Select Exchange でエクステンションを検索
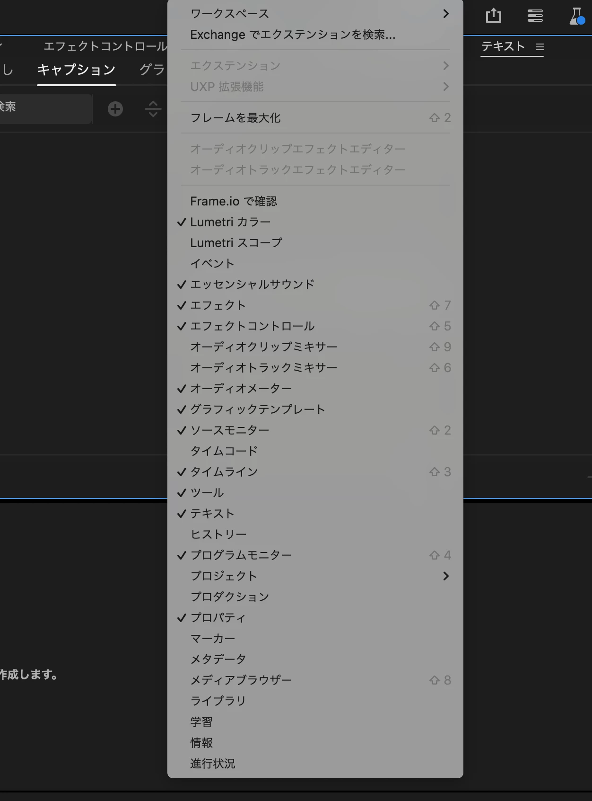592x801 pixels. 315,35
